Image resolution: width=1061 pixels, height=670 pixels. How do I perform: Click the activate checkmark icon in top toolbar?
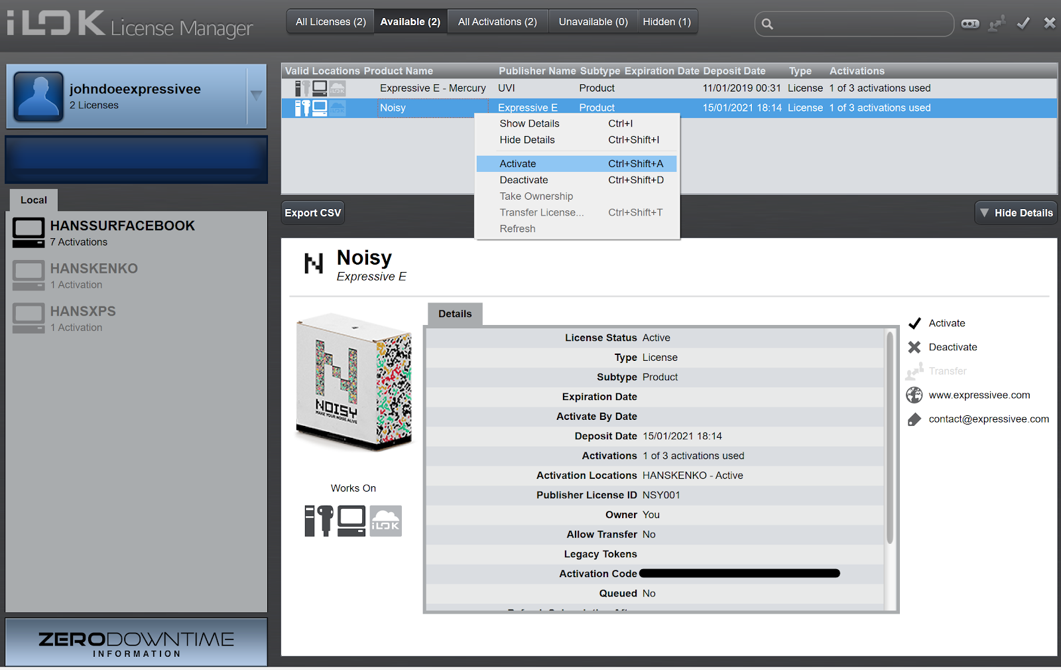tap(1023, 23)
